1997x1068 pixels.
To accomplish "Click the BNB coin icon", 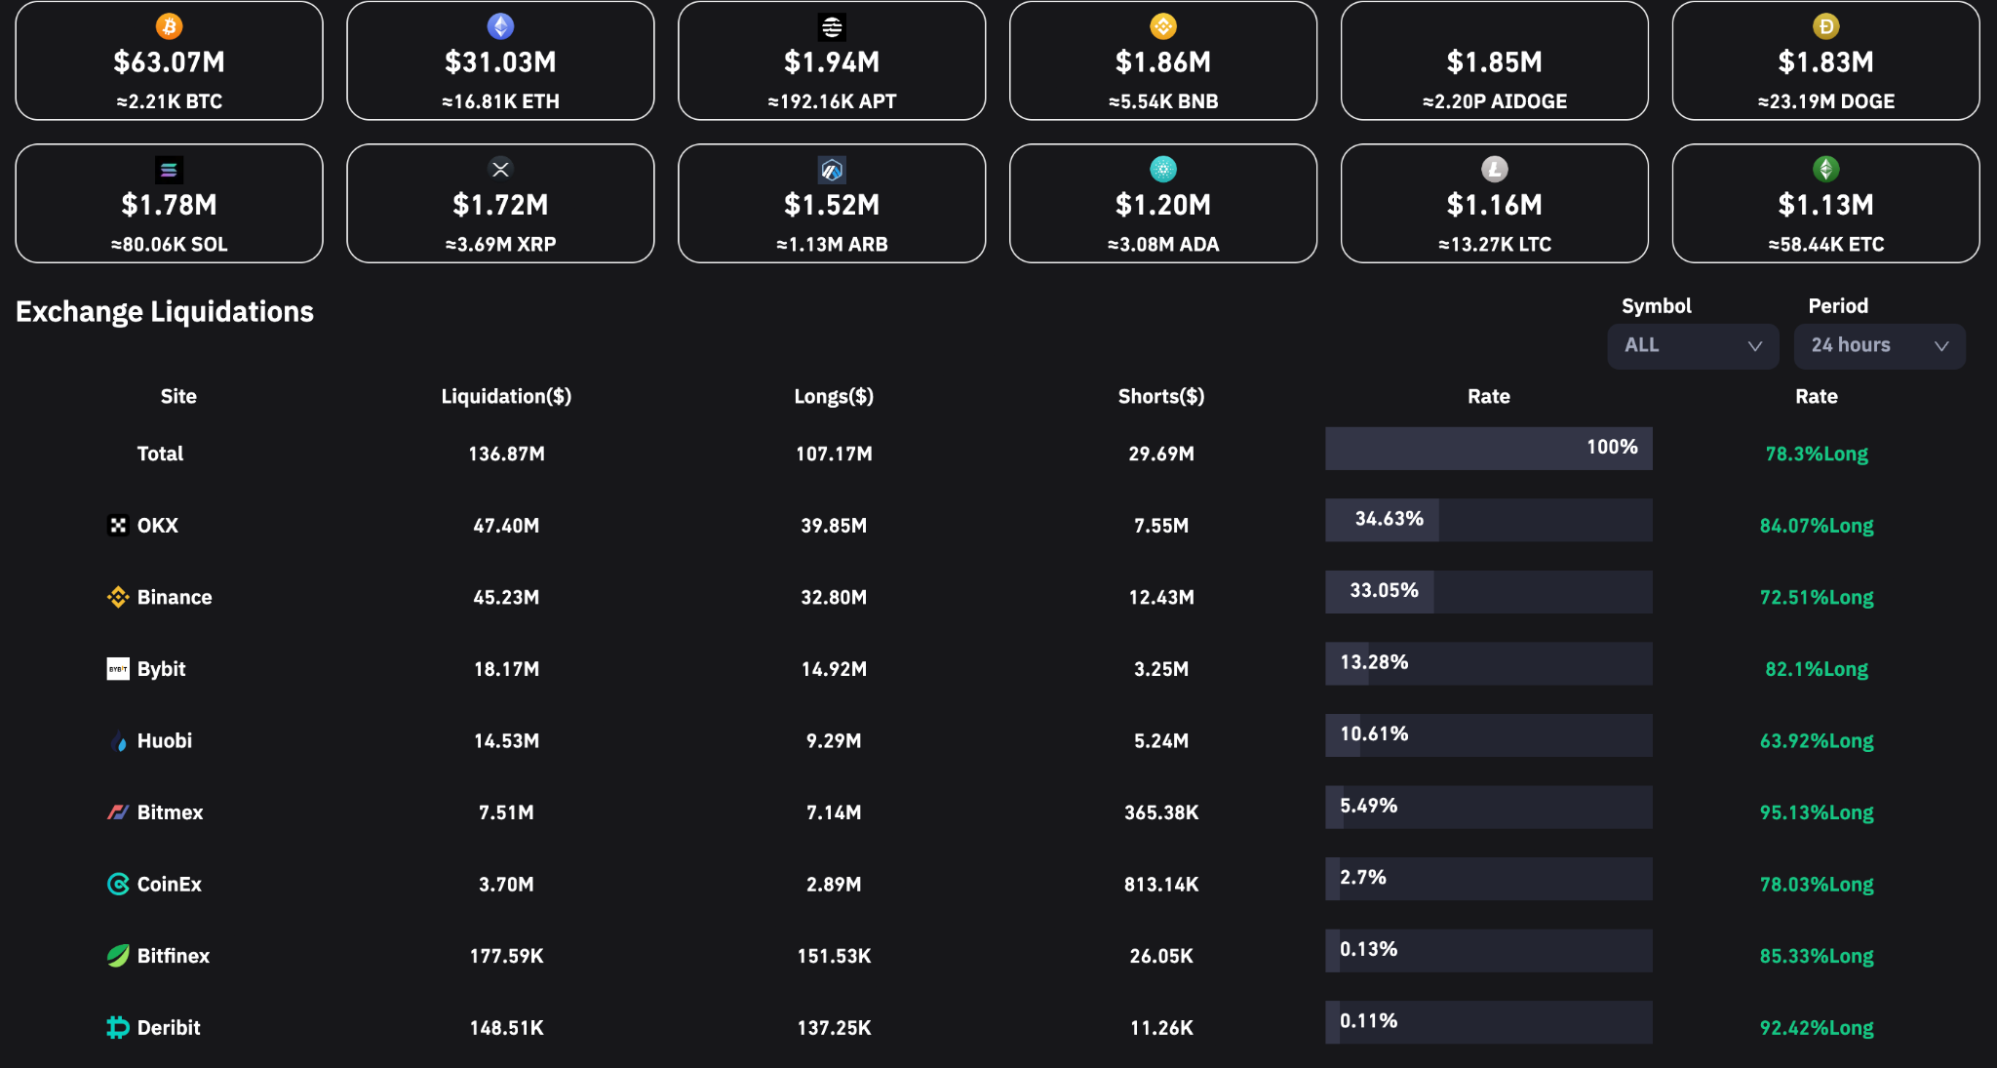I will (1163, 26).
